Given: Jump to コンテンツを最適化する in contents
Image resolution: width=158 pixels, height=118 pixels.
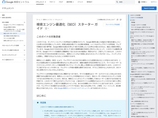Looking at the screenshot, I should tap(137, 104).
